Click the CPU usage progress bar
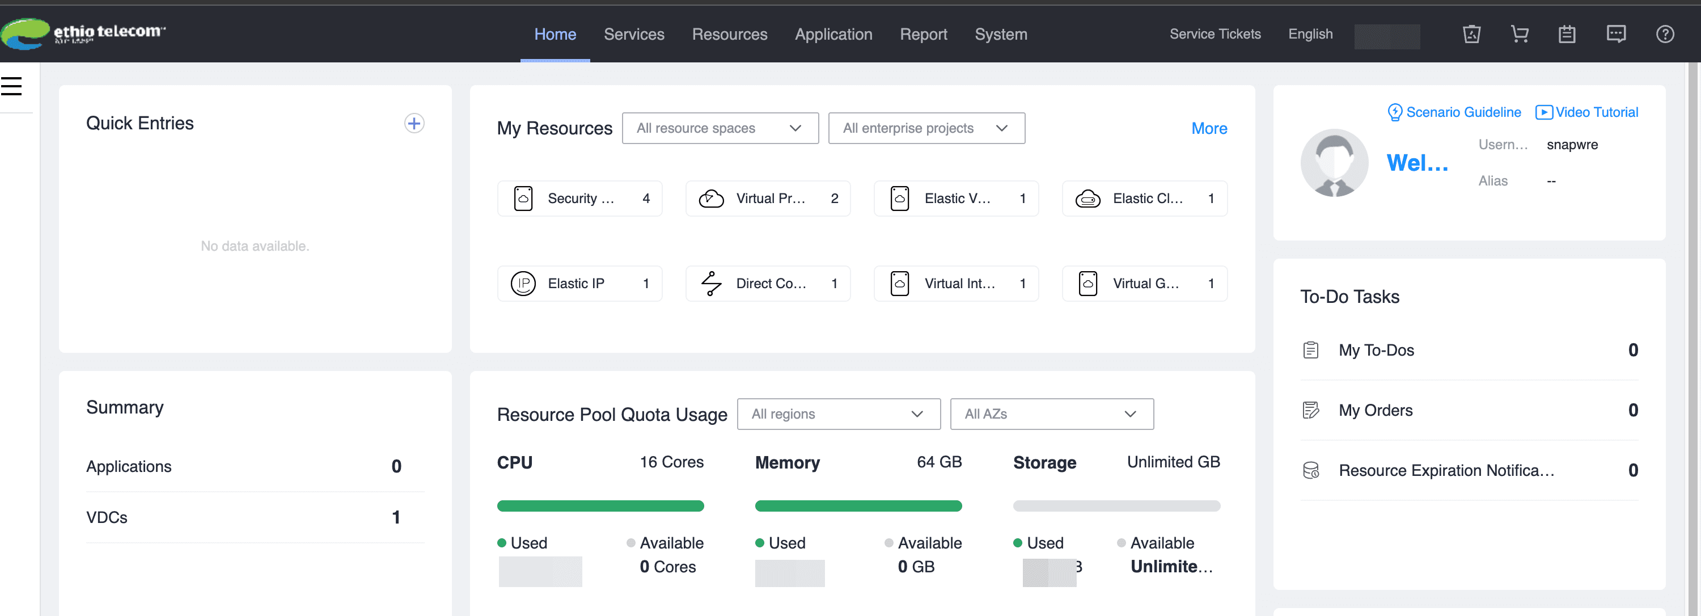The width and height of the screenshot is (1701, 616). coord(600,507)
